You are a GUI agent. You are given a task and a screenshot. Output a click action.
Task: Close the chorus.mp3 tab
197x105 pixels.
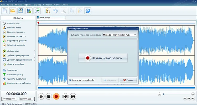[x=64, y=18]
